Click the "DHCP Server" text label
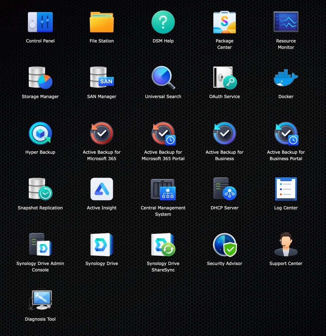Viewport: 326px width, 336px height. point(225,208)
